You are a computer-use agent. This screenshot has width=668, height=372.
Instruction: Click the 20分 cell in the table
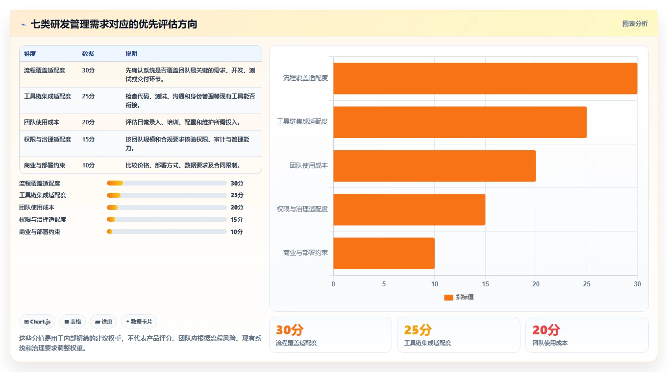88,122
